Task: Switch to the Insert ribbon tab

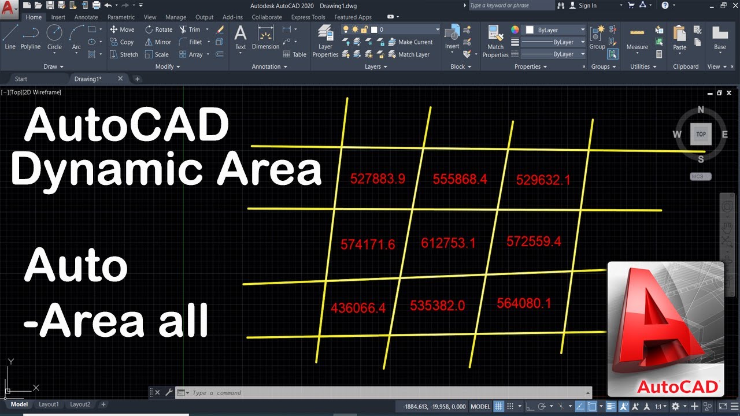Action: click(x=58, y=17)
